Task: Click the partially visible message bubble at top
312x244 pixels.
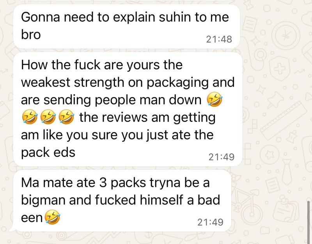Action: click(123, 1)
